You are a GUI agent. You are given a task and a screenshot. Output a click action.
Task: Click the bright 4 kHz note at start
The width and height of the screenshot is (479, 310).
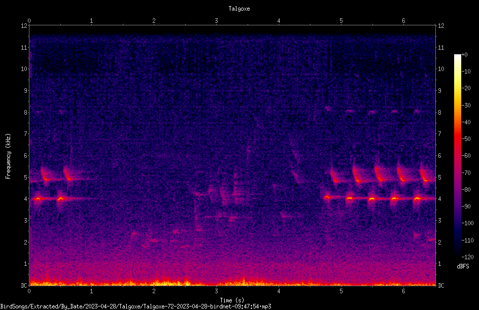[38, 199]
